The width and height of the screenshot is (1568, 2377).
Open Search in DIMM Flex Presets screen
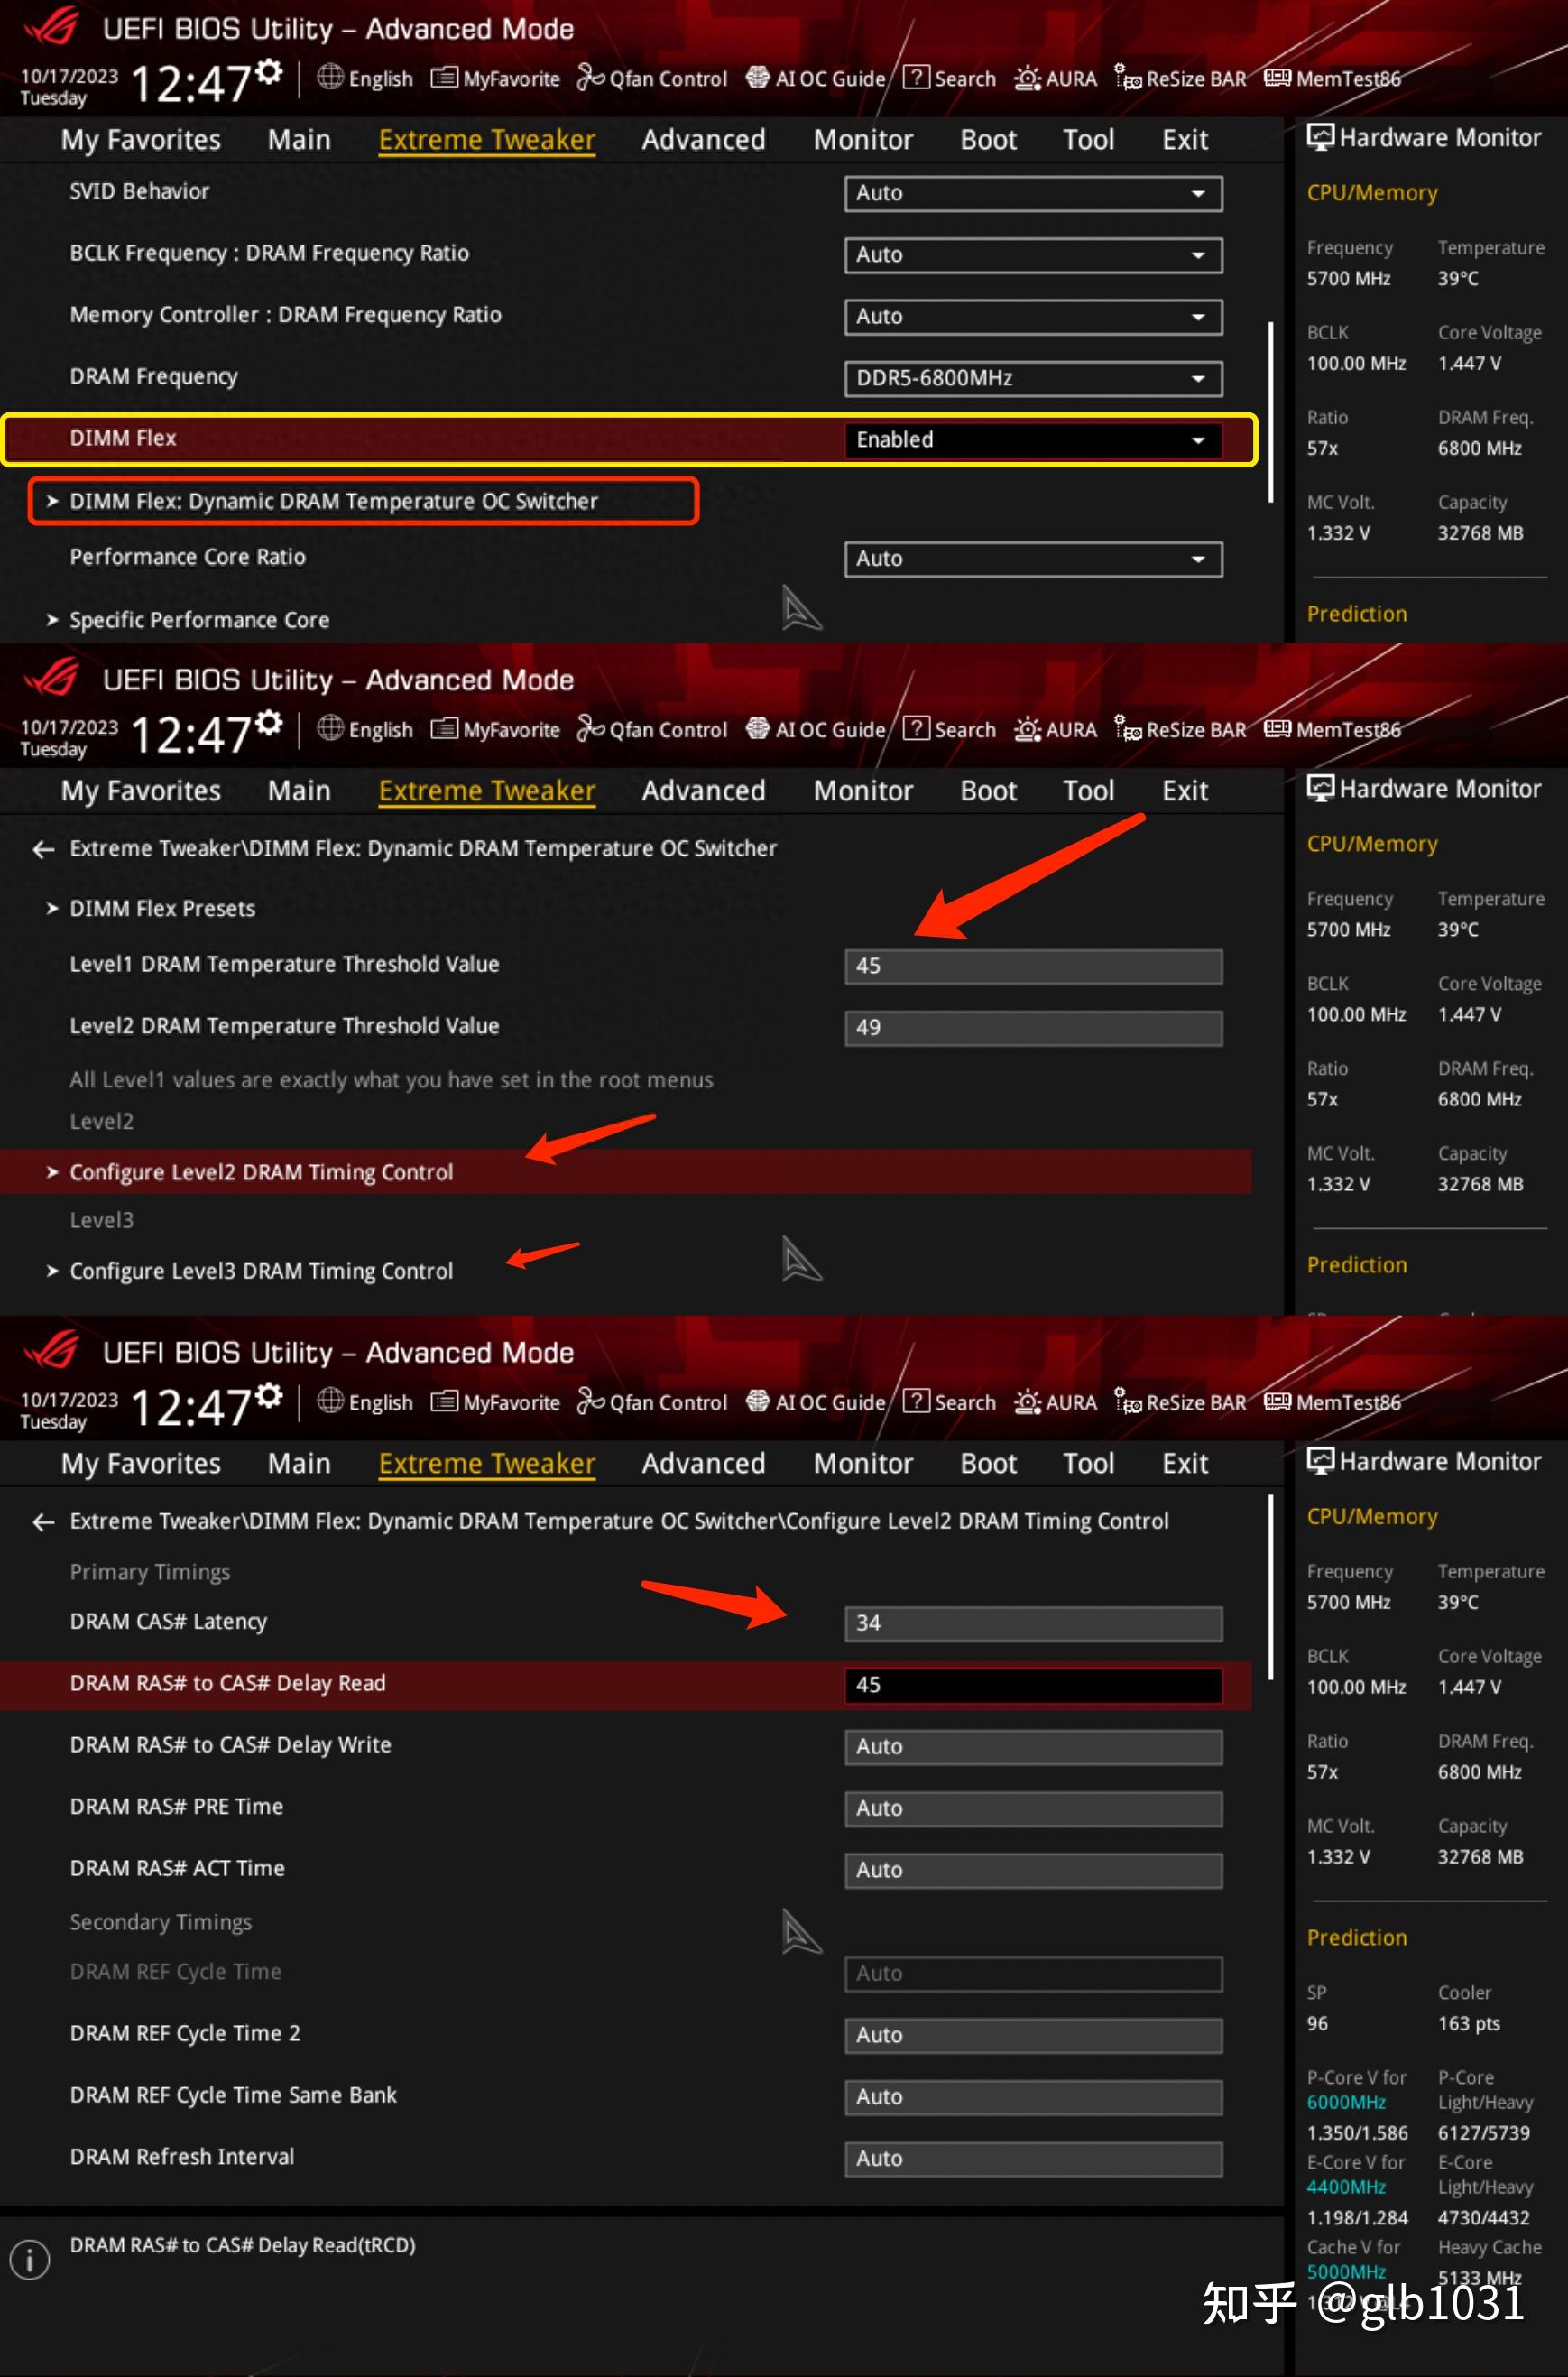click(950, 729)
